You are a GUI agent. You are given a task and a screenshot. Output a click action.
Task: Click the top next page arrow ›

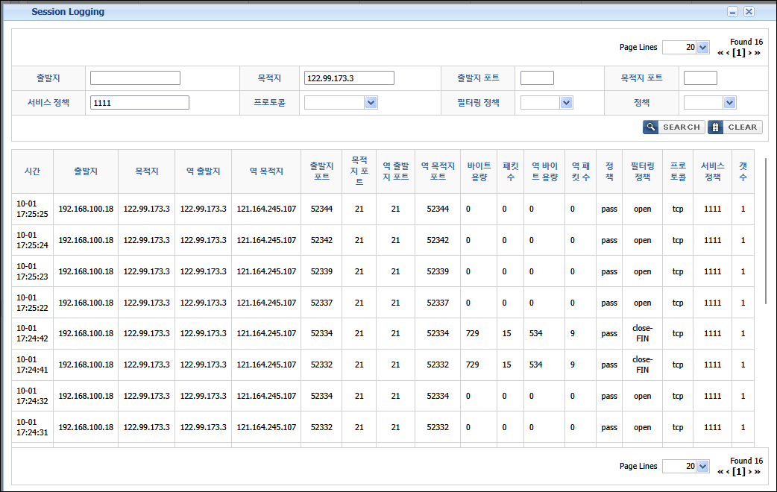tap(749, 53)
